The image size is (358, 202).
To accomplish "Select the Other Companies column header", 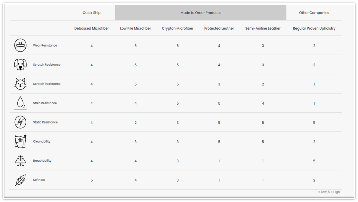I will [x=314, y=13].
